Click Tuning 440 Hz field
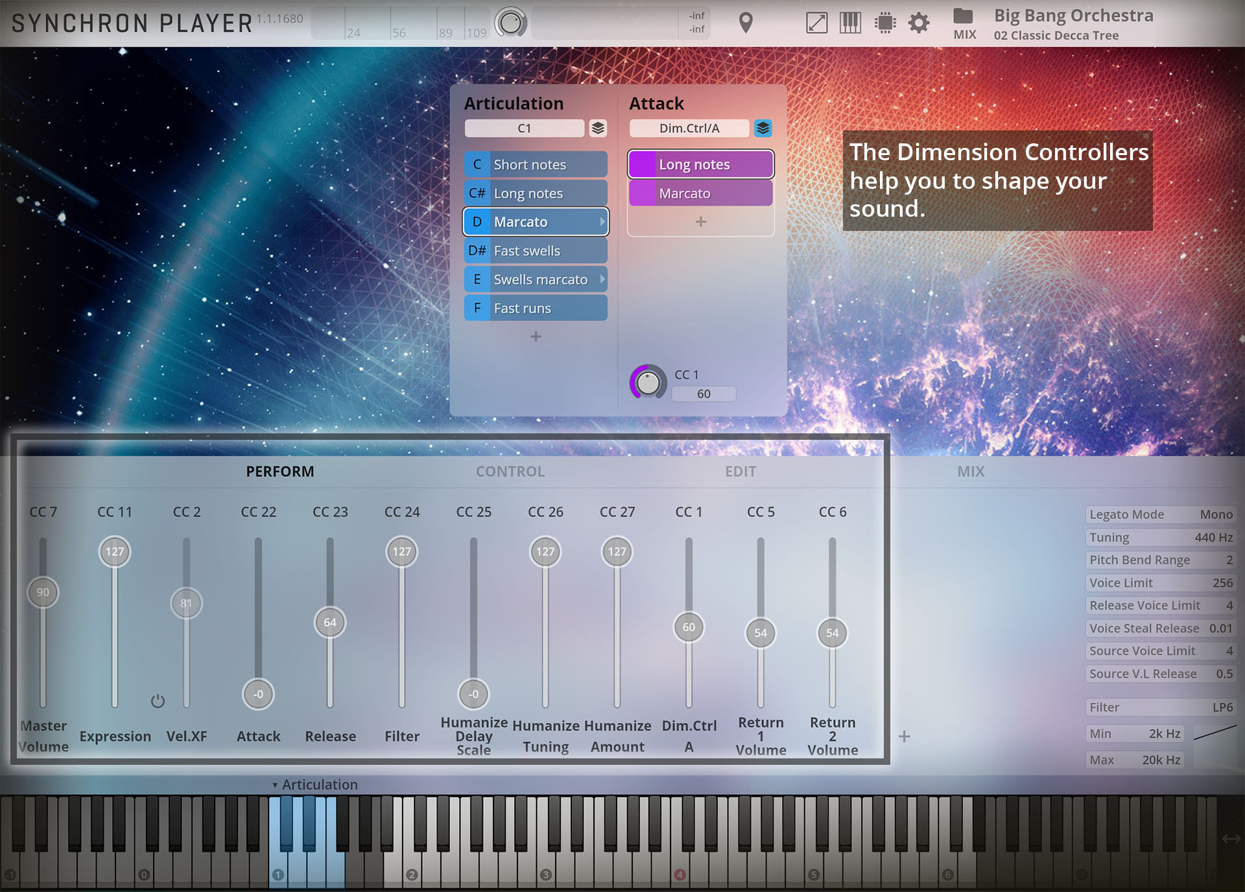Image resolution: width=1245 pixels, height=892 pixels. pyautogui.click(x=1161, y=537)
